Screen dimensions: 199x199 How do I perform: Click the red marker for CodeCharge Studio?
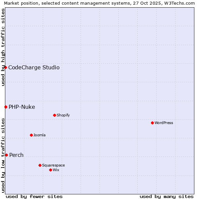coord(5,67)
